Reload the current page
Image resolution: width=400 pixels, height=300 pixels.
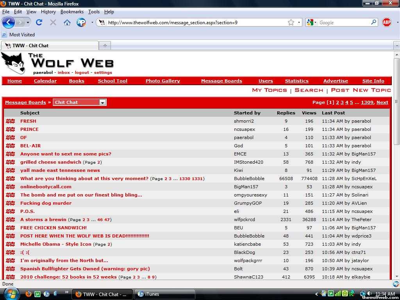tap(39, 23)
